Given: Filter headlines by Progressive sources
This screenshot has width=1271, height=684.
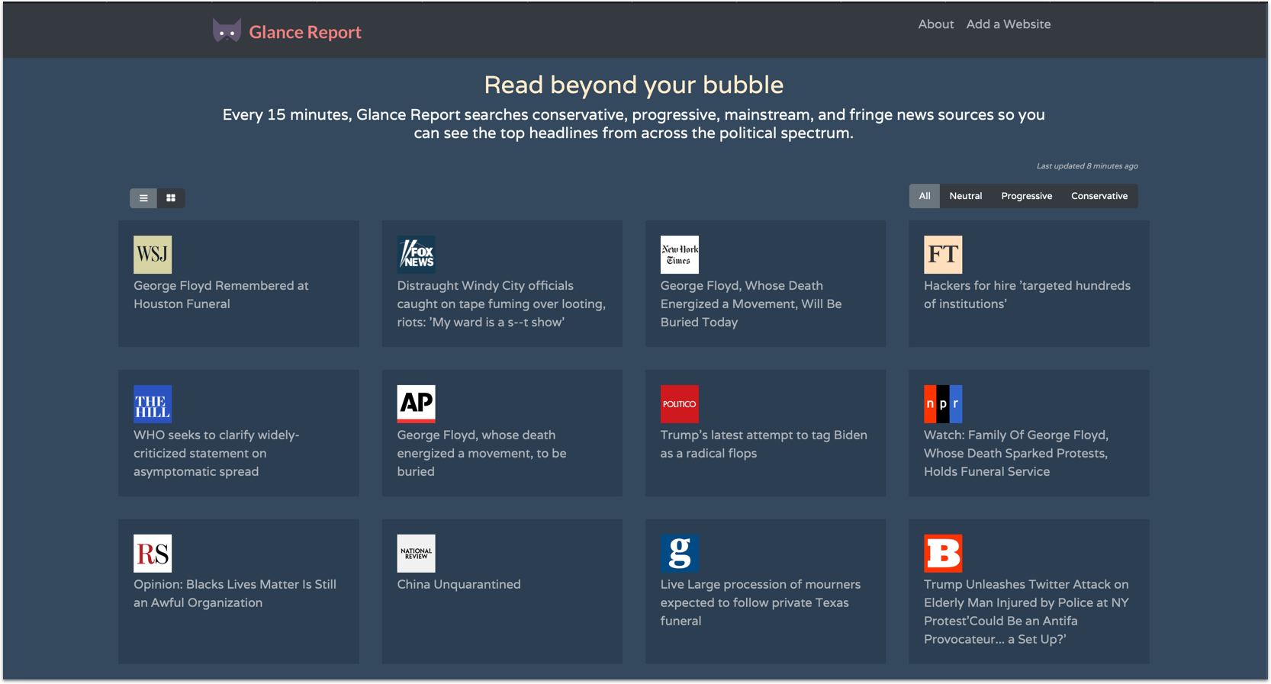Looking at the screenshot, I should pos(1027,196).
